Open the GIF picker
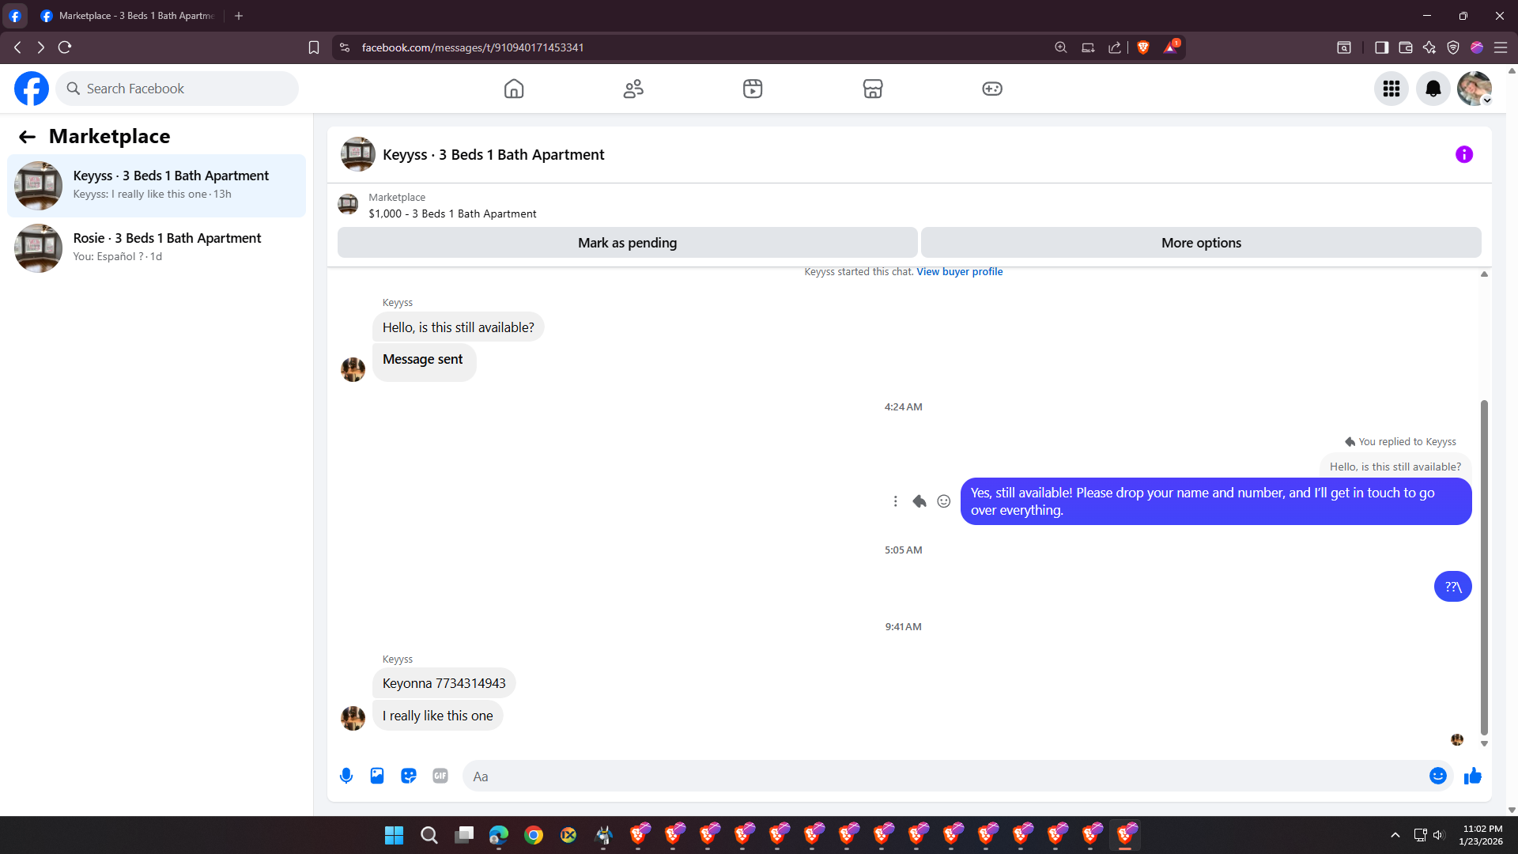This screenshot has height=854, width=1518. 440,776
